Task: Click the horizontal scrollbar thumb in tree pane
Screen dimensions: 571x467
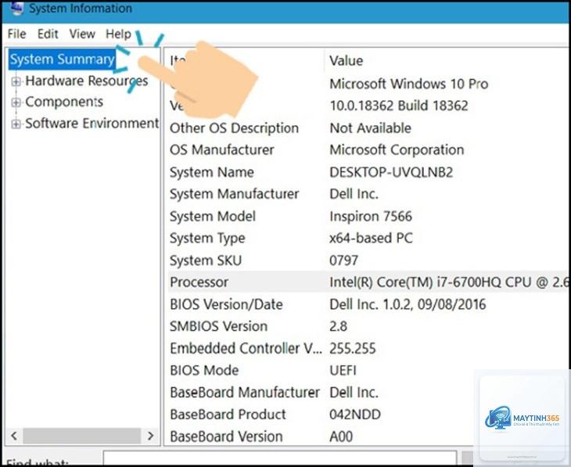Action: tap(82, 436)
